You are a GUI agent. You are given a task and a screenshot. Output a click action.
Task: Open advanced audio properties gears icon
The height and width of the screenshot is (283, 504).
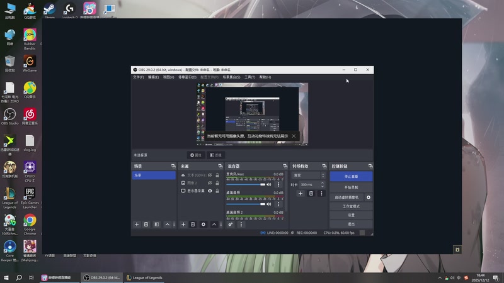tap(231, 225)
